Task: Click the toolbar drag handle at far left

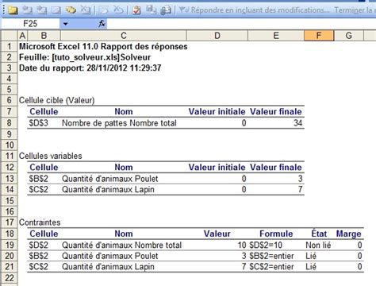Action: [4, 10]
